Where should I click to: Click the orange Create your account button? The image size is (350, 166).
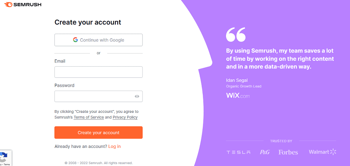click(99, 132)
